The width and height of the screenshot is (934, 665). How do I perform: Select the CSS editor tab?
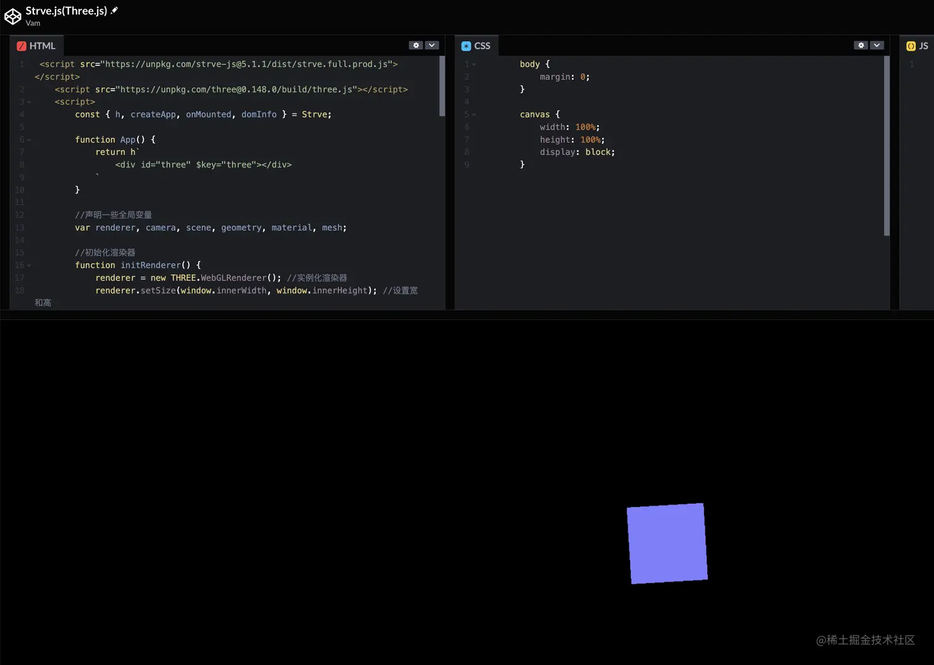[476, 46]
